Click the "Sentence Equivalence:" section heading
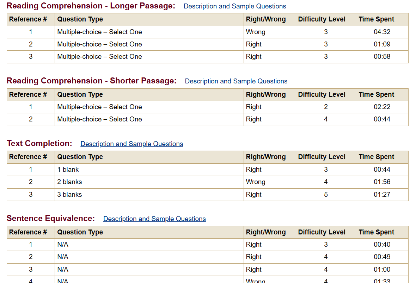 point(51,218)
